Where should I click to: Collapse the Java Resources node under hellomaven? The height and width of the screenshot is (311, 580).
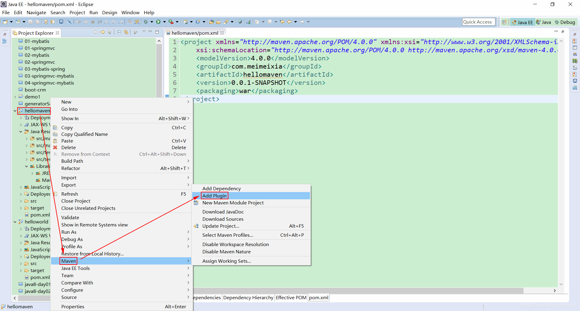click(21, 132)
